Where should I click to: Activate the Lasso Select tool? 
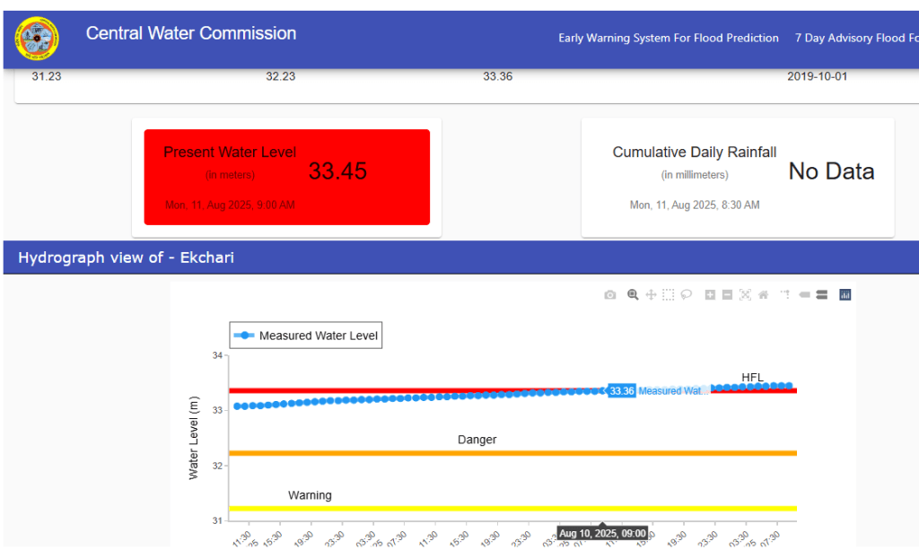(x=687, y=294)
